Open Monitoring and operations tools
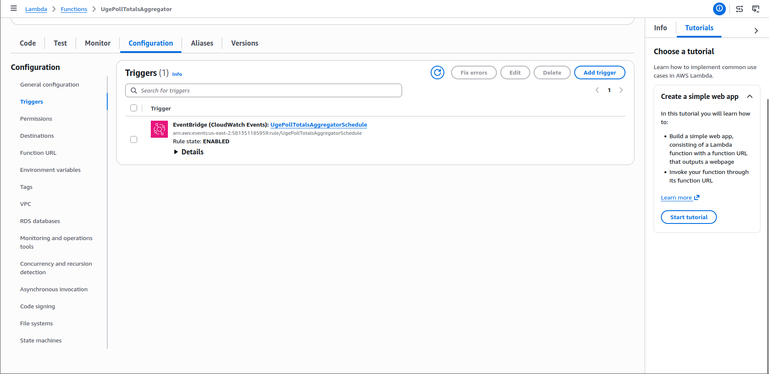The image size is (769, 374). tap(56, 242)
